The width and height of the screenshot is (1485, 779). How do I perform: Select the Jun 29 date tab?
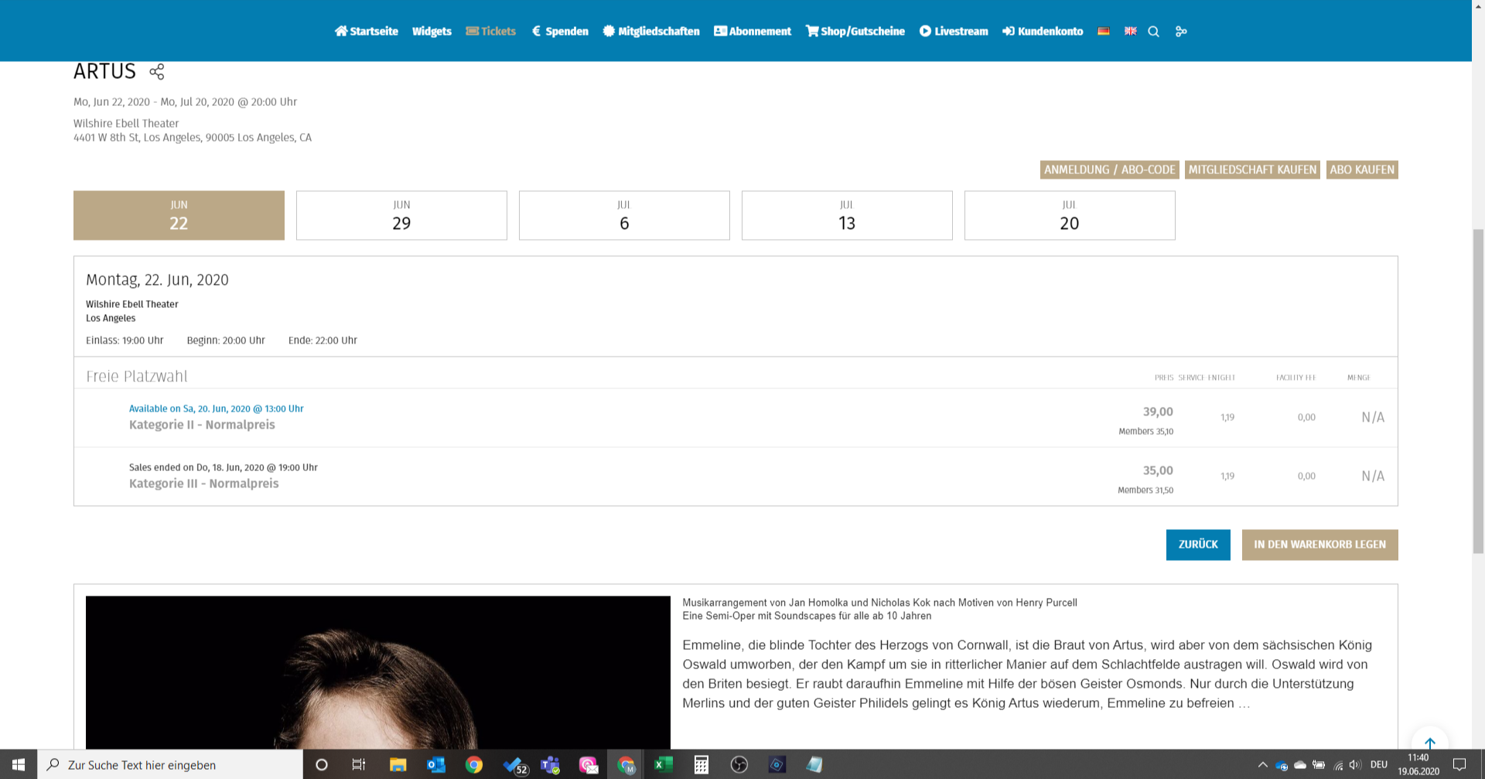(401, 216)
